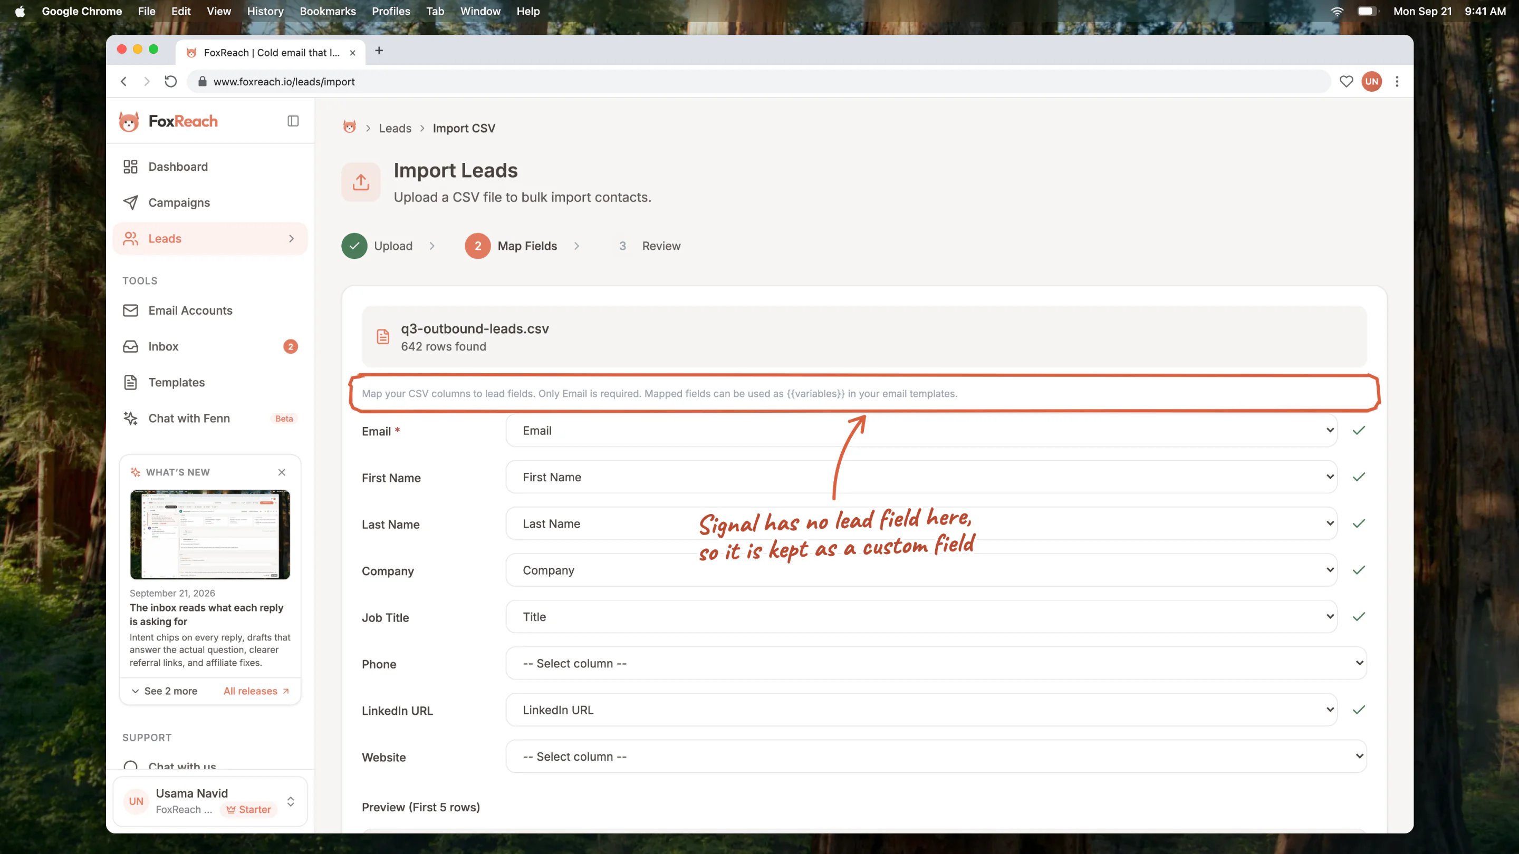
Task: Click the browser back button
Action: point(124,81)
